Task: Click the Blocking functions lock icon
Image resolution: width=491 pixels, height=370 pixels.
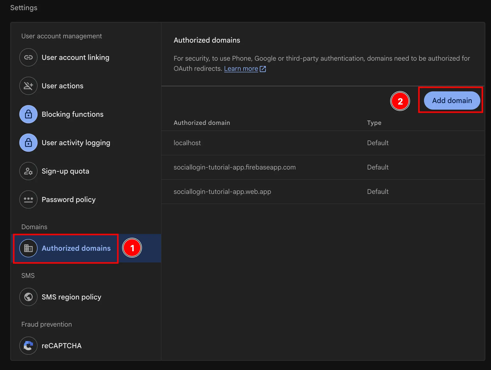Action: coord(28,114)
